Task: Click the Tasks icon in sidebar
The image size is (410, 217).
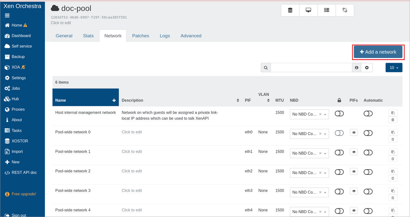Action: (x=7, y=130)
